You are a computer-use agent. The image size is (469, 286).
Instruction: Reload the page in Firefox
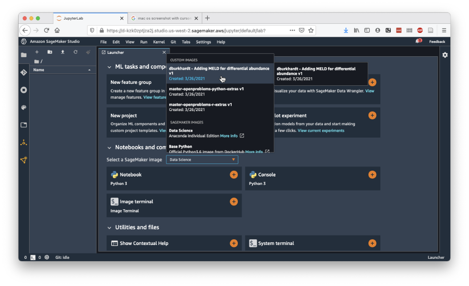47,30
